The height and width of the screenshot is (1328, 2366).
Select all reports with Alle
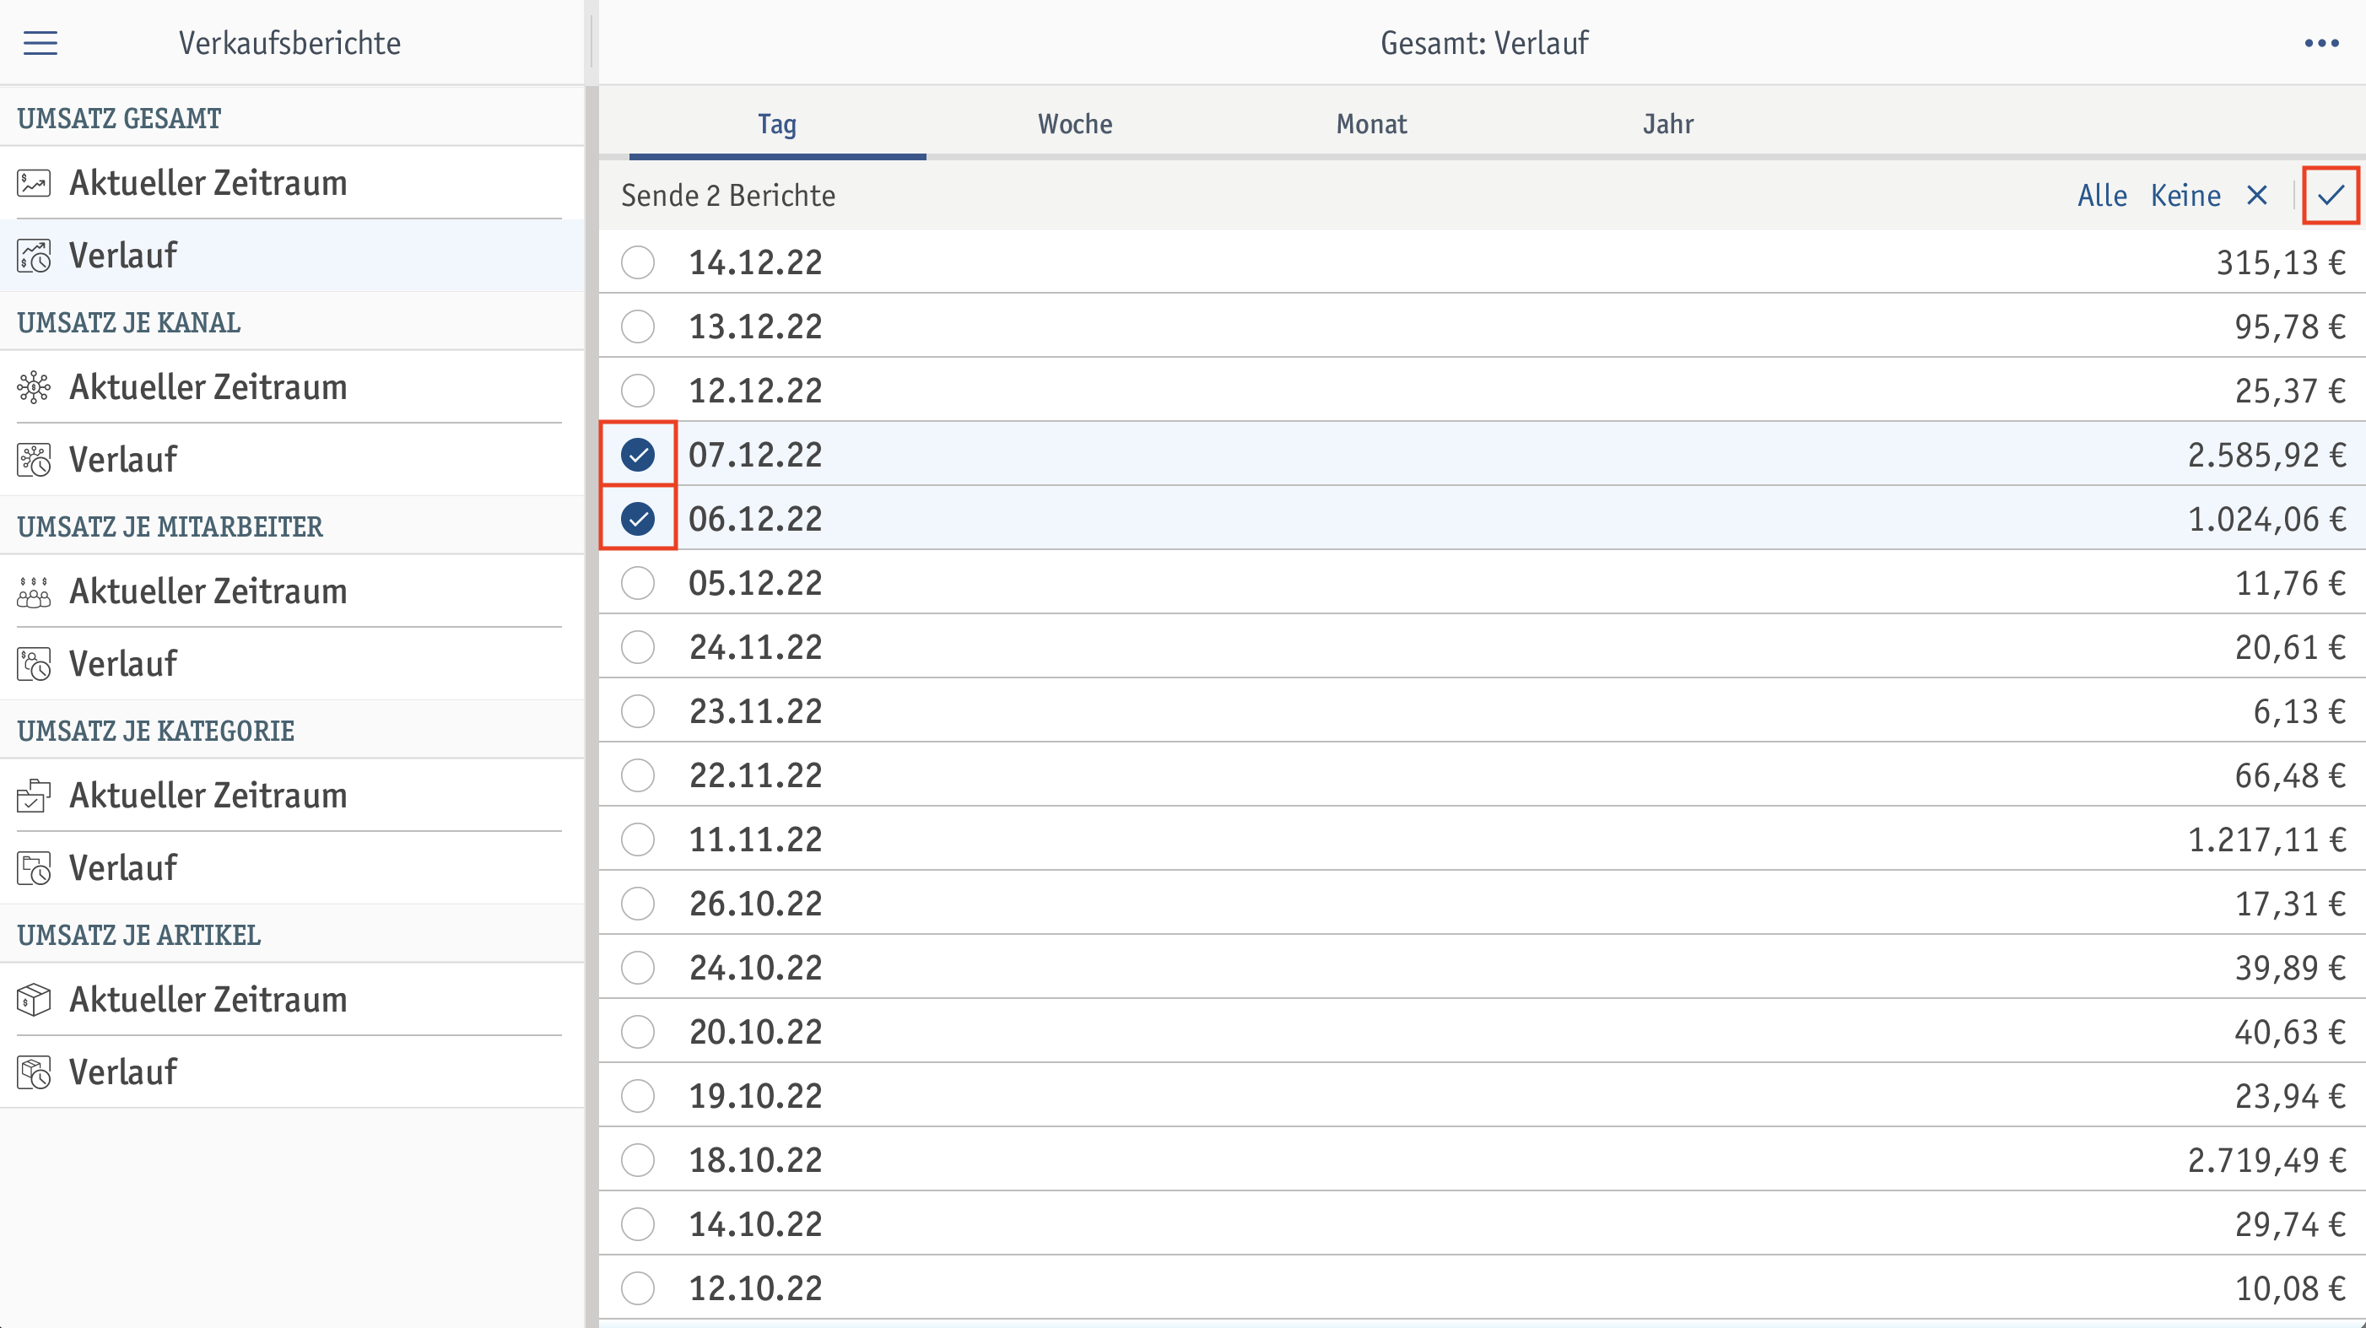coord(2103,195)
